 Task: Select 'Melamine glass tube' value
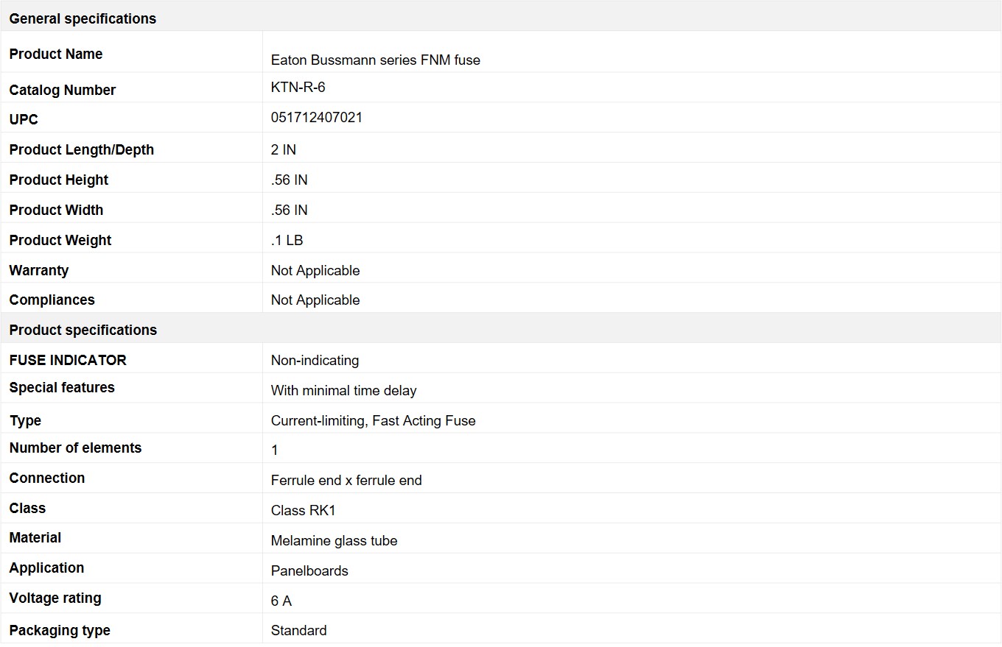(x=334, y=540)
